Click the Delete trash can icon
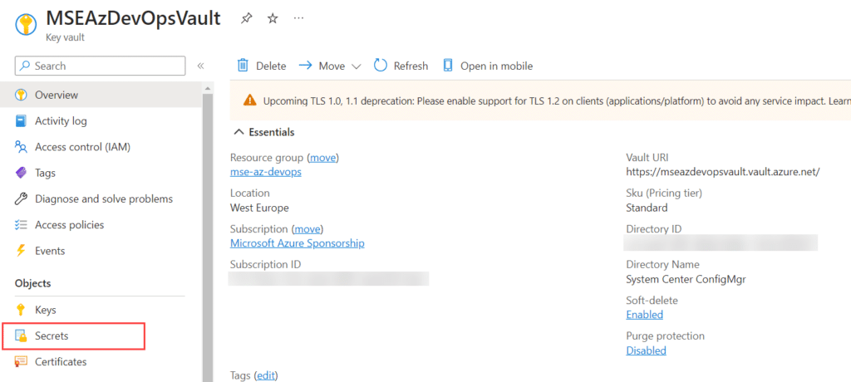This screenshot has width=851, height=382. (x=243, y=66)
